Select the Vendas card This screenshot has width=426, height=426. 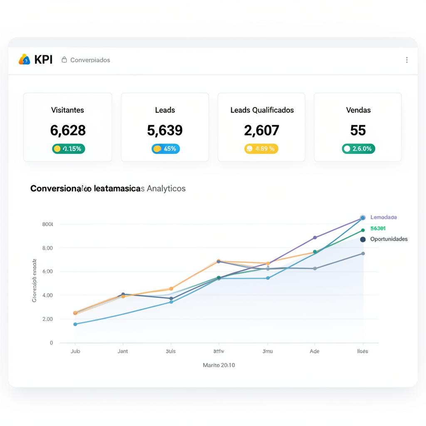click(x=358, y=126)
